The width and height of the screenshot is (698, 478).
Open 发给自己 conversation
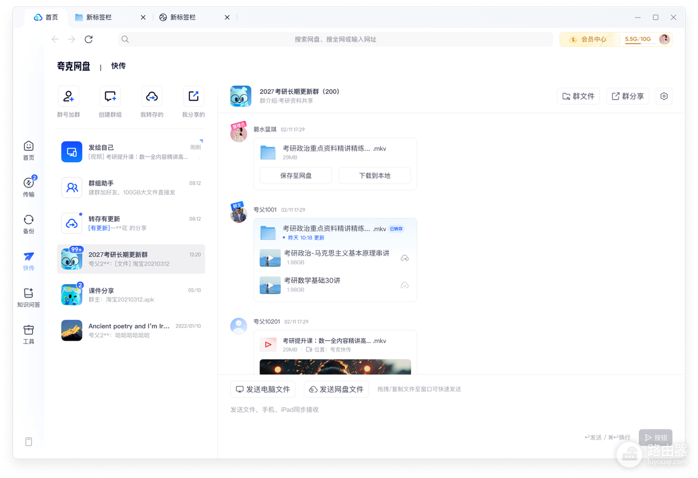[x=131, y=151]
